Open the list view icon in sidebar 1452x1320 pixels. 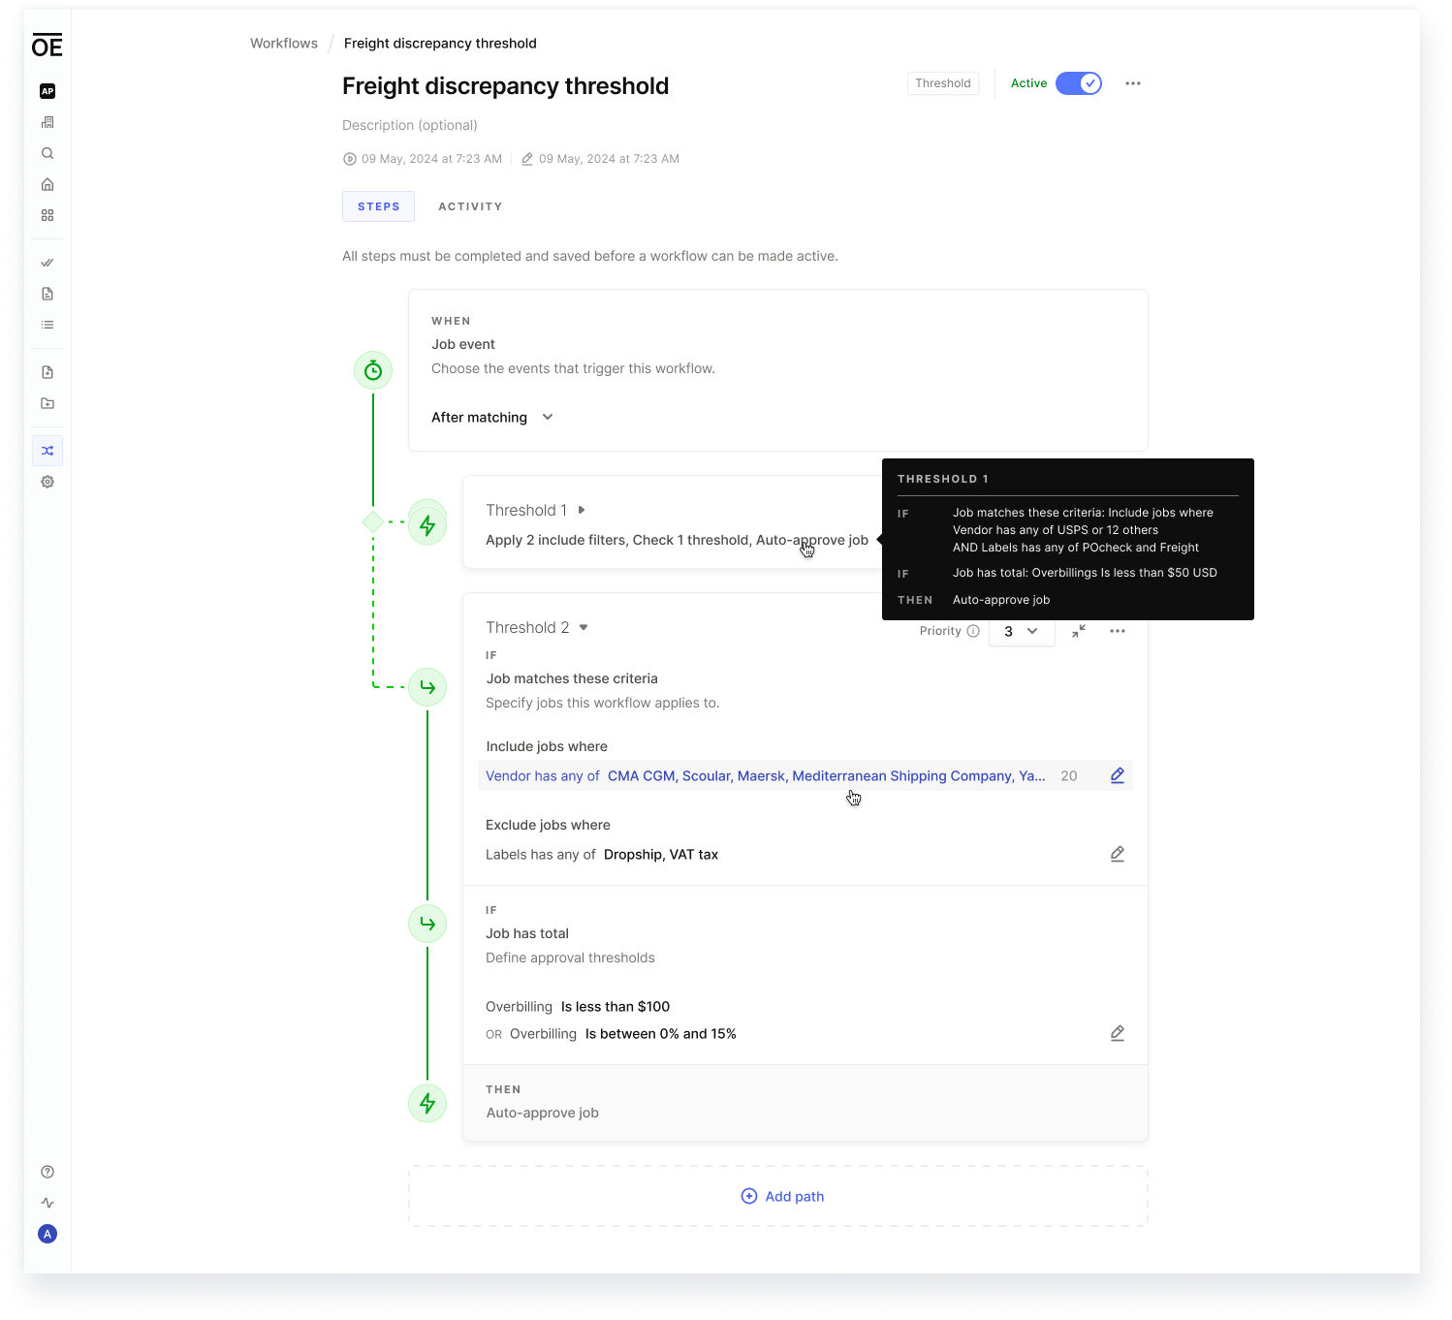point(47,325)
